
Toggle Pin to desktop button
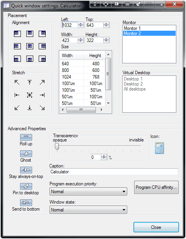pos(26,186)
